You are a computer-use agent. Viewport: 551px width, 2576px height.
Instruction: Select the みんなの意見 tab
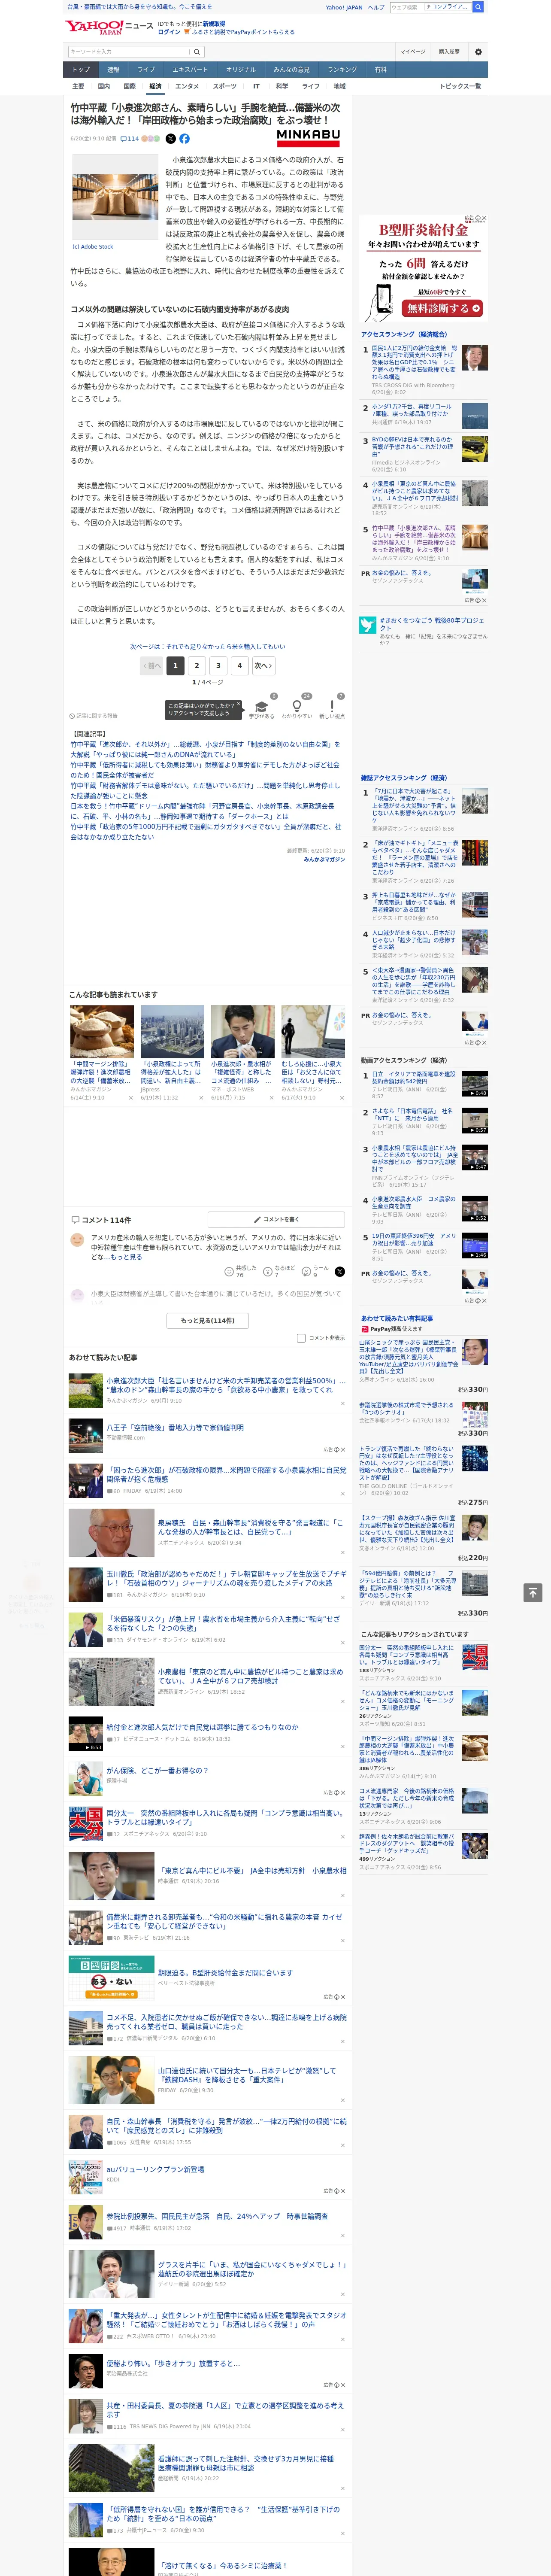pos(291,69)
